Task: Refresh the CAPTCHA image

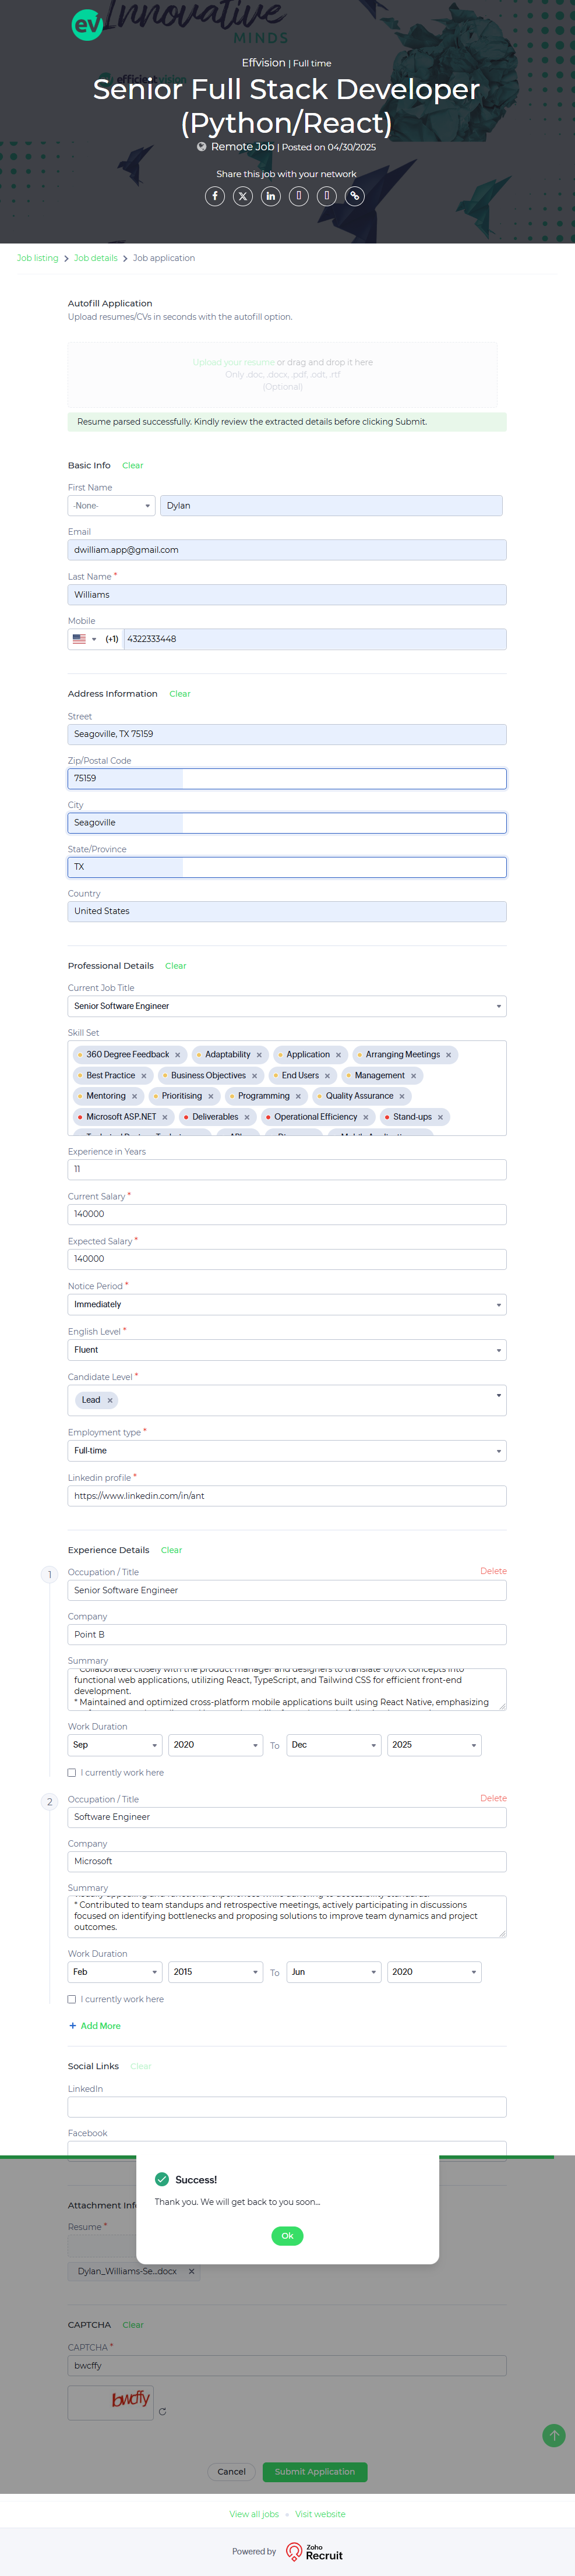Action: 162,2411
